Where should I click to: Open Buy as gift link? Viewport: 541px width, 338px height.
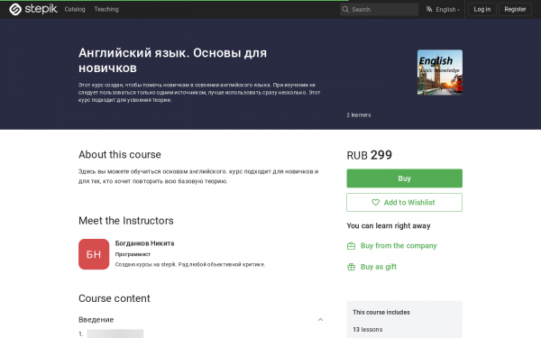(x=379, y=267)
